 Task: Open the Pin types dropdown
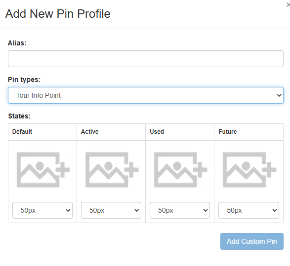click(146, 95)
